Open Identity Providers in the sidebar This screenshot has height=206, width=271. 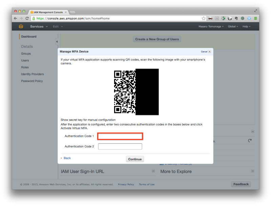pyautogui.click(x=32, y=74)
